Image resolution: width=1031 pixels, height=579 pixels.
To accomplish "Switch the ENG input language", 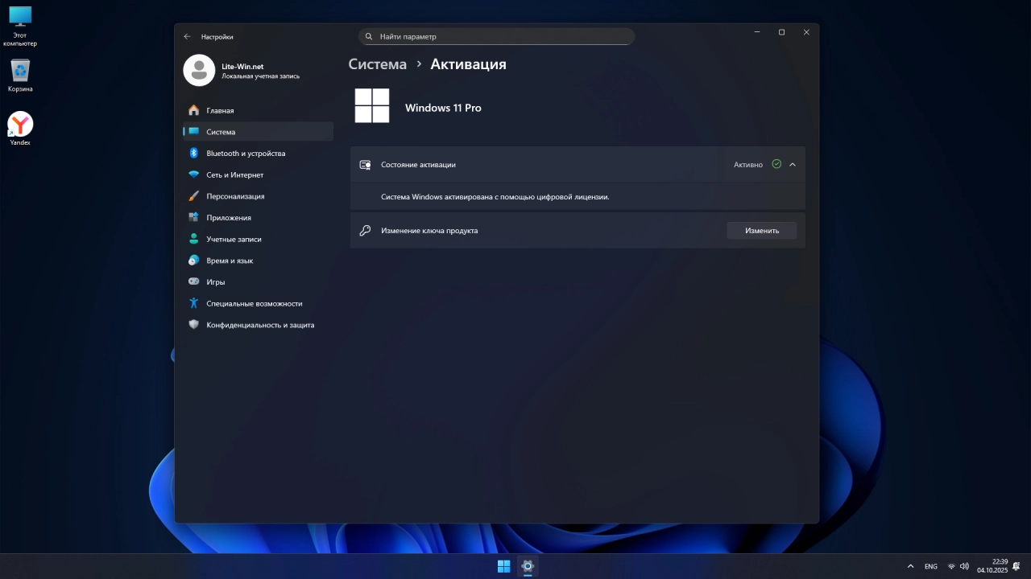I will click(930, 566).
